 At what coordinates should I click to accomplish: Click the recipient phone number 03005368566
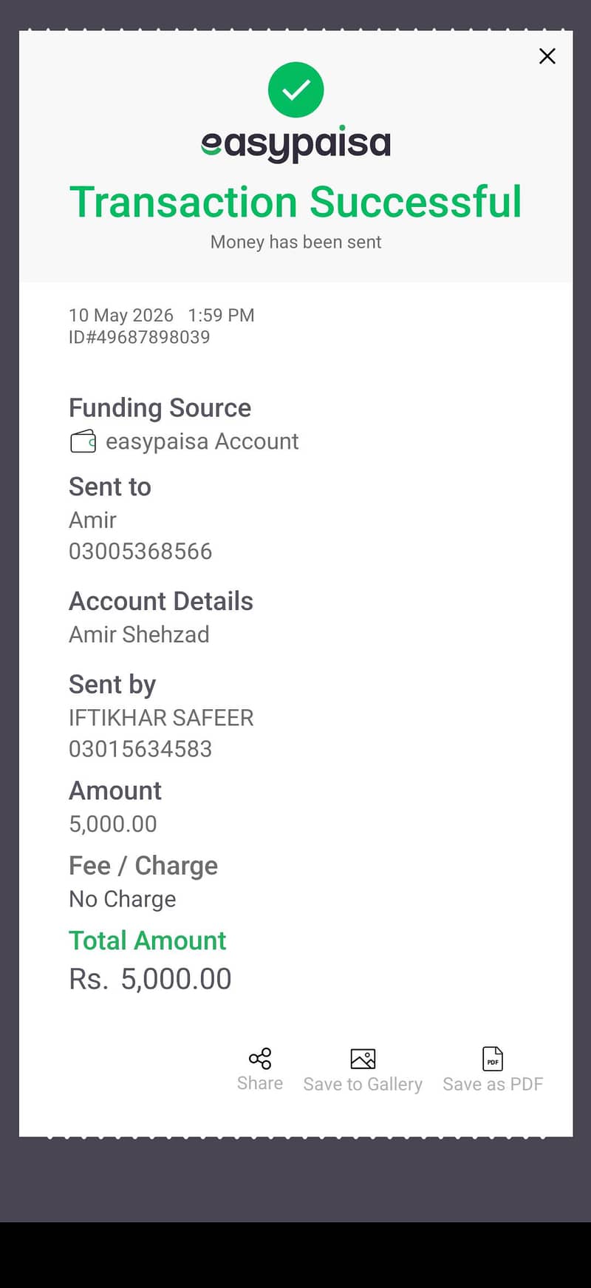click(x=140, y=551)
